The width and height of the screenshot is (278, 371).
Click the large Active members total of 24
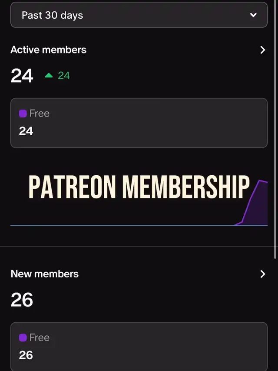click(22, 76)
